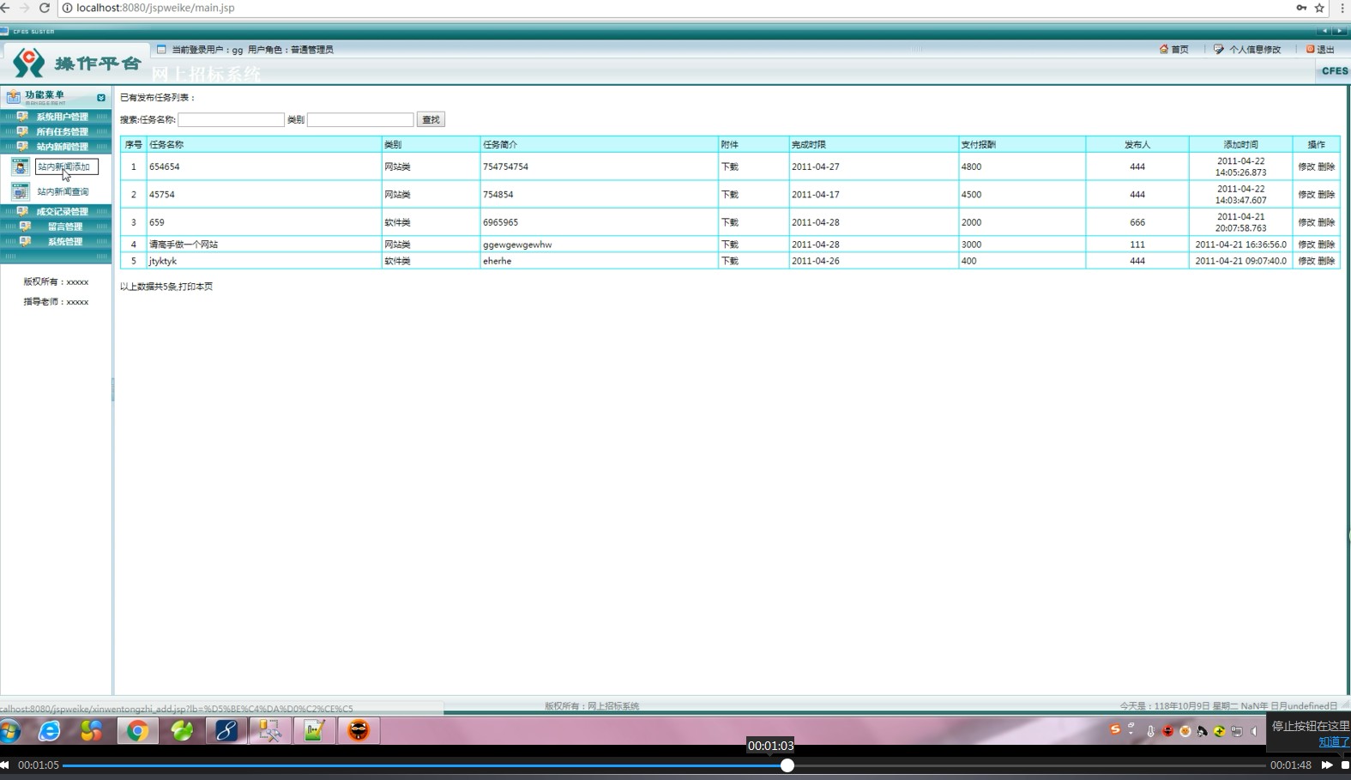Click the video stop button
The width and height of the screenshot is (1351, 780).
[1345, 765]
